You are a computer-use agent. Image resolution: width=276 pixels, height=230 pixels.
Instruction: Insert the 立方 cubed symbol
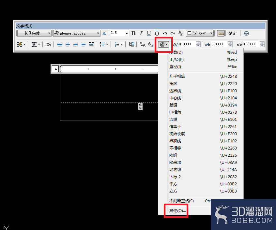pos(203,191)
